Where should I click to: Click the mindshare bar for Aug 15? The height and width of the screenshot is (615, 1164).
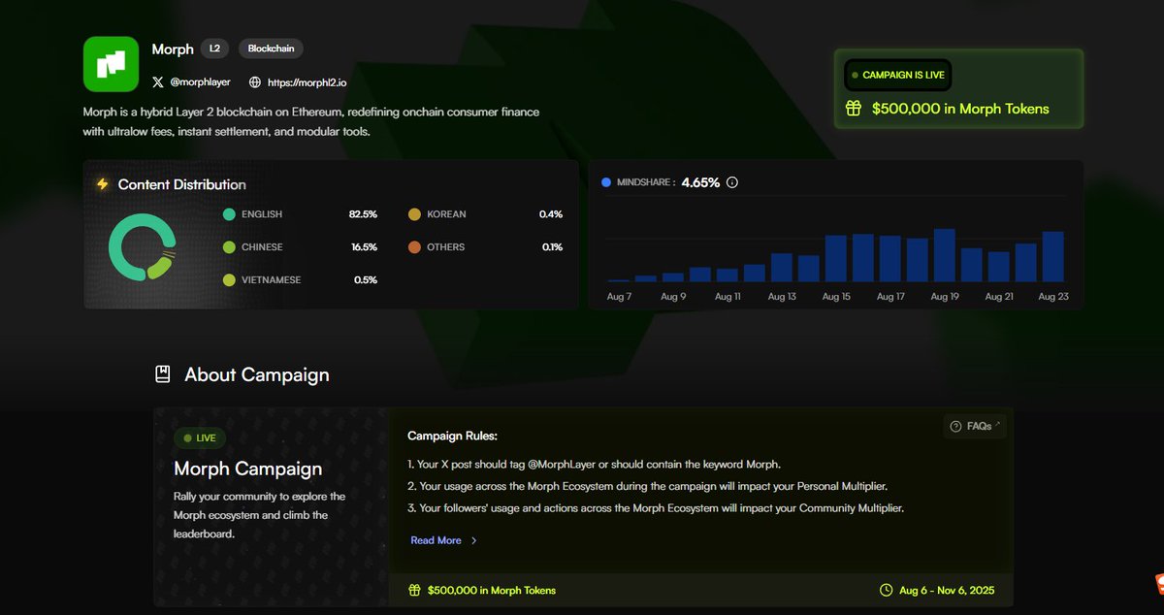click(836, 258)
